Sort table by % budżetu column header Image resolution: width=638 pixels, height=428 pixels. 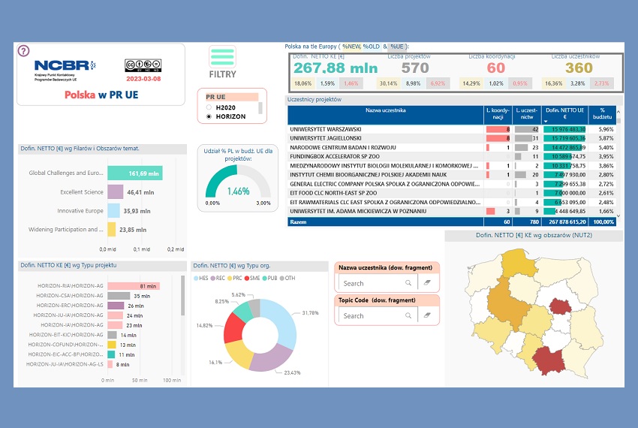pyautogui.click(x=606, y=113)
